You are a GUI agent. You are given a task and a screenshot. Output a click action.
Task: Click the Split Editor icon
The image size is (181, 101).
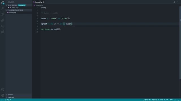174,2
